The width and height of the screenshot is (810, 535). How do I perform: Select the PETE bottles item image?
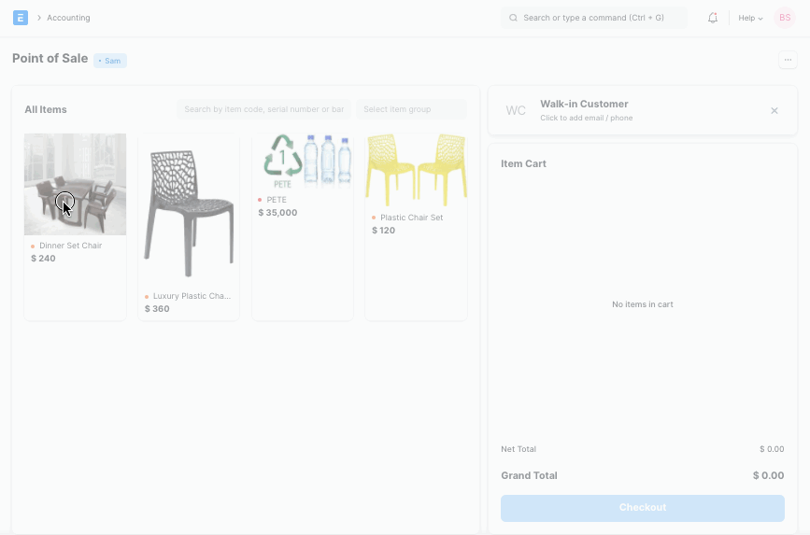[303, 162]
